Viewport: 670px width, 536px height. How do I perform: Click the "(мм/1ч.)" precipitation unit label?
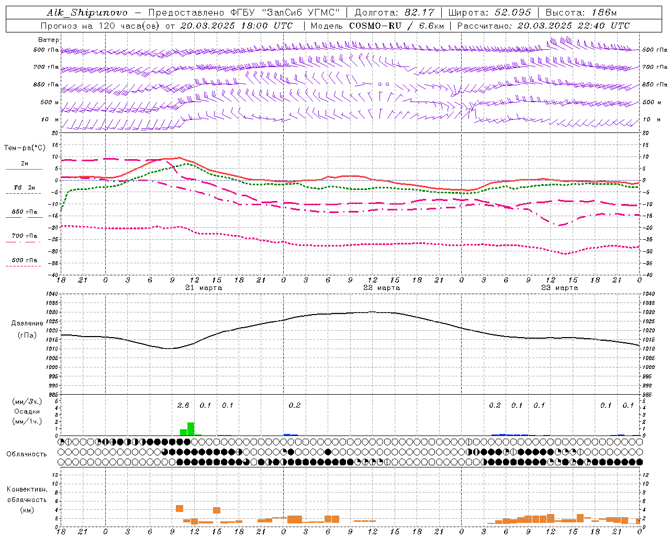coord(27,422)
